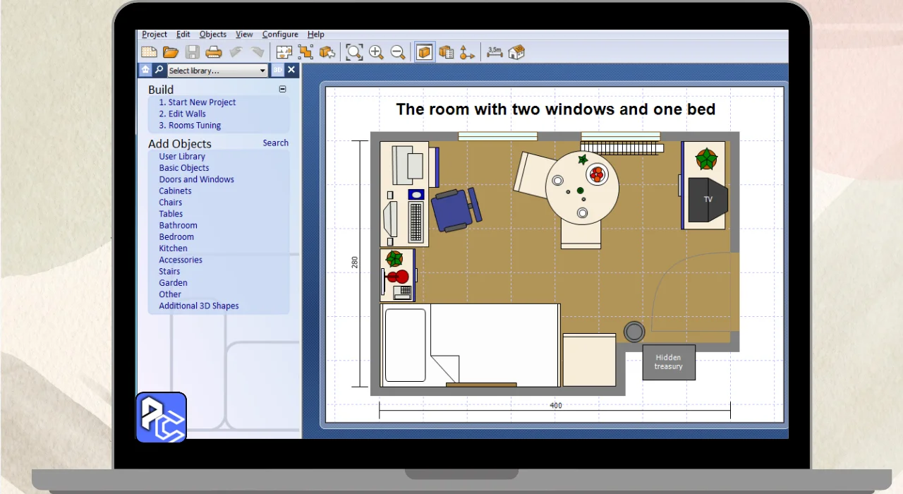The image size is (903, 494).
Task: Open the Select library dropdown
Action: coord(218,71)
